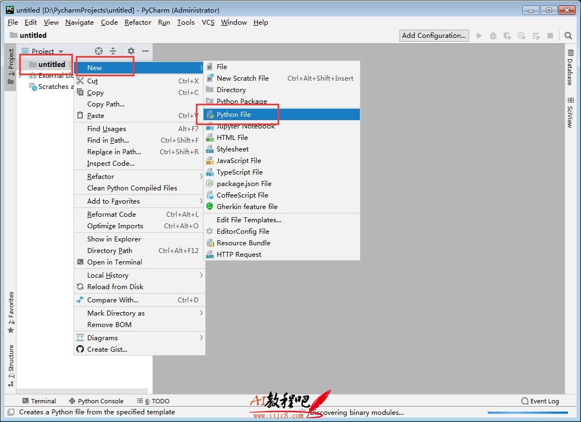581x422 pixels.
Task: Choose Edit File Templates... entry
Action: click(282, 220)
